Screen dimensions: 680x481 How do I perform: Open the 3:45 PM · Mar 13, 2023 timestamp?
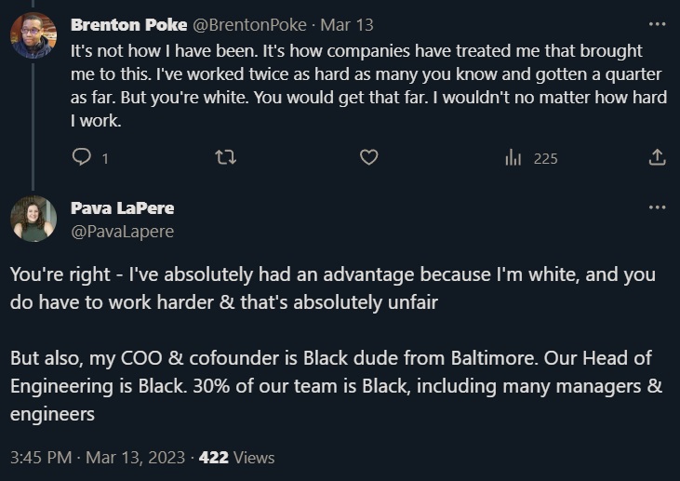pyautogui.click(x=98, y=458)
